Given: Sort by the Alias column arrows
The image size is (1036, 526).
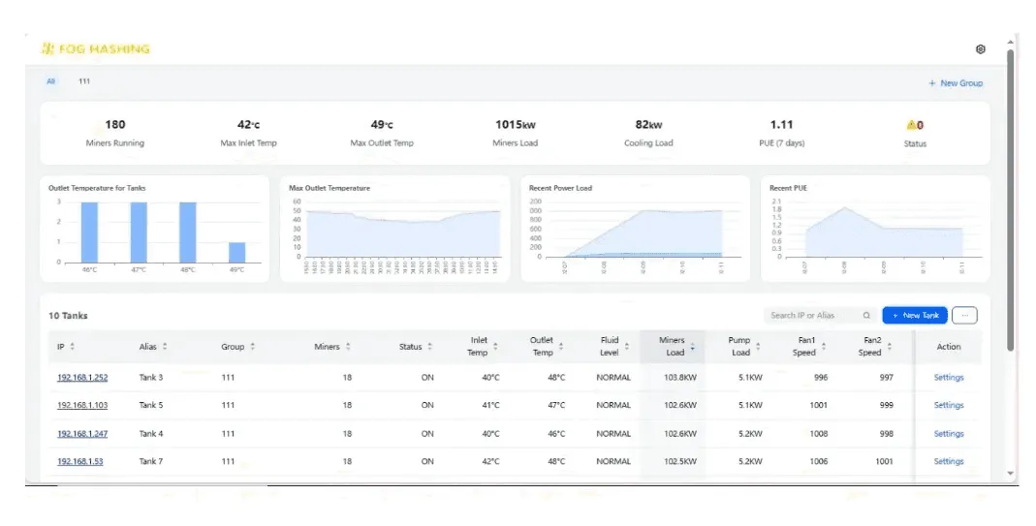Looking at the screenshot, I should click(165, 346).
